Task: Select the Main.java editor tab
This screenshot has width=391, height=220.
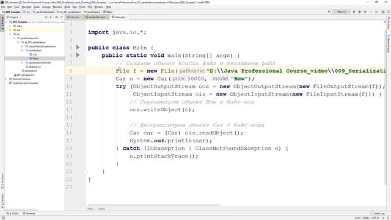Action: (x=120, y=17)
